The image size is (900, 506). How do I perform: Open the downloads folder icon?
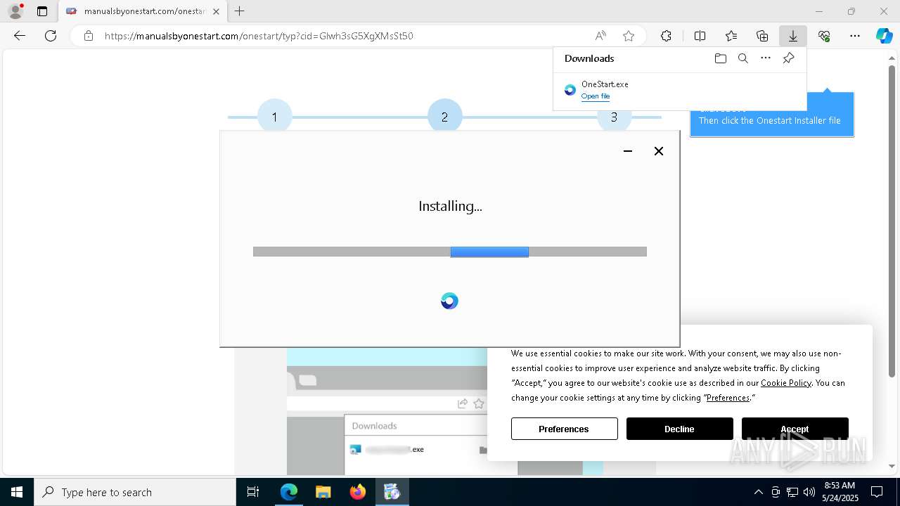(x=720, y=58)
